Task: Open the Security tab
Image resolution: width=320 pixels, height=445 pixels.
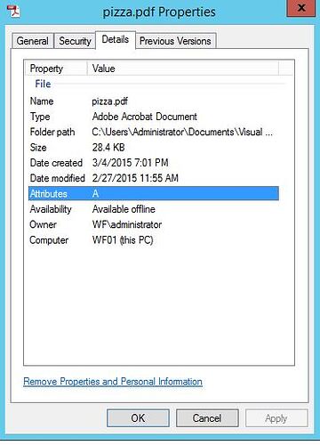Action: [x=75, y=41]
